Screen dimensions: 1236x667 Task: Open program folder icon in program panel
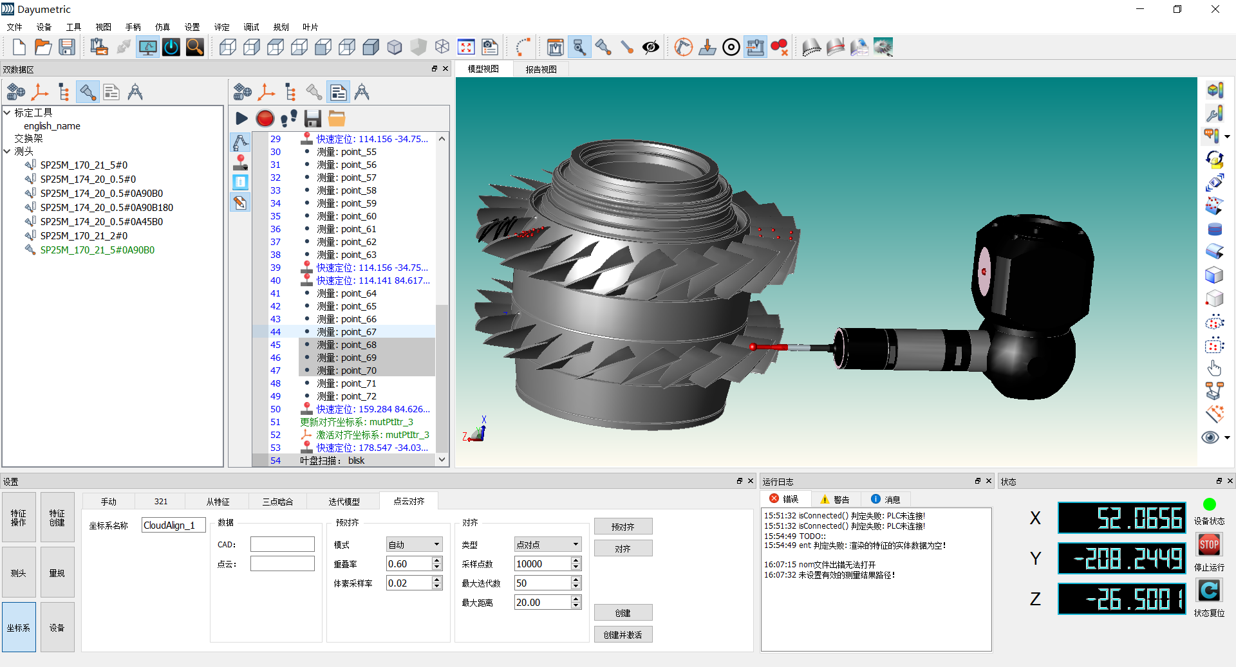click(337, 118)
